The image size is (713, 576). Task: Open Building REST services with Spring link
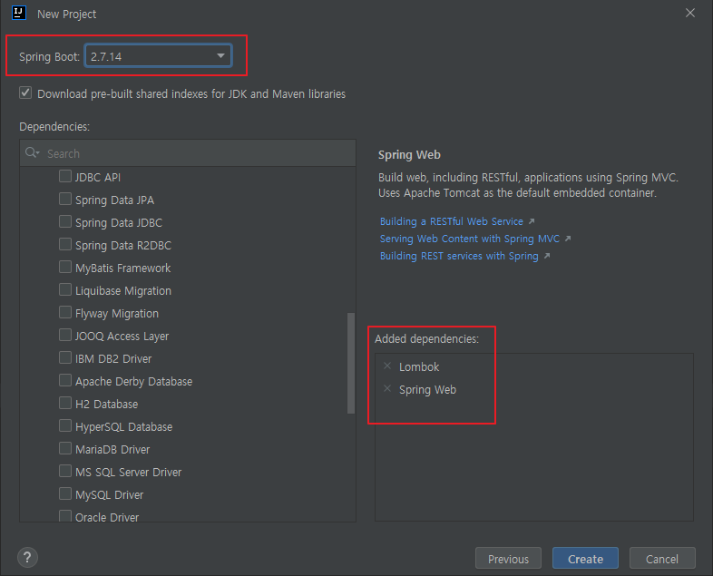coord(459,256)
